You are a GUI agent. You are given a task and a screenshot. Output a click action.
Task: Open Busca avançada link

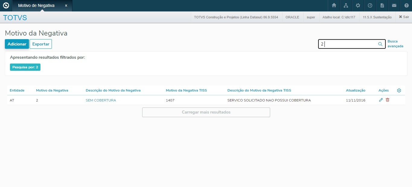(395, 44)
